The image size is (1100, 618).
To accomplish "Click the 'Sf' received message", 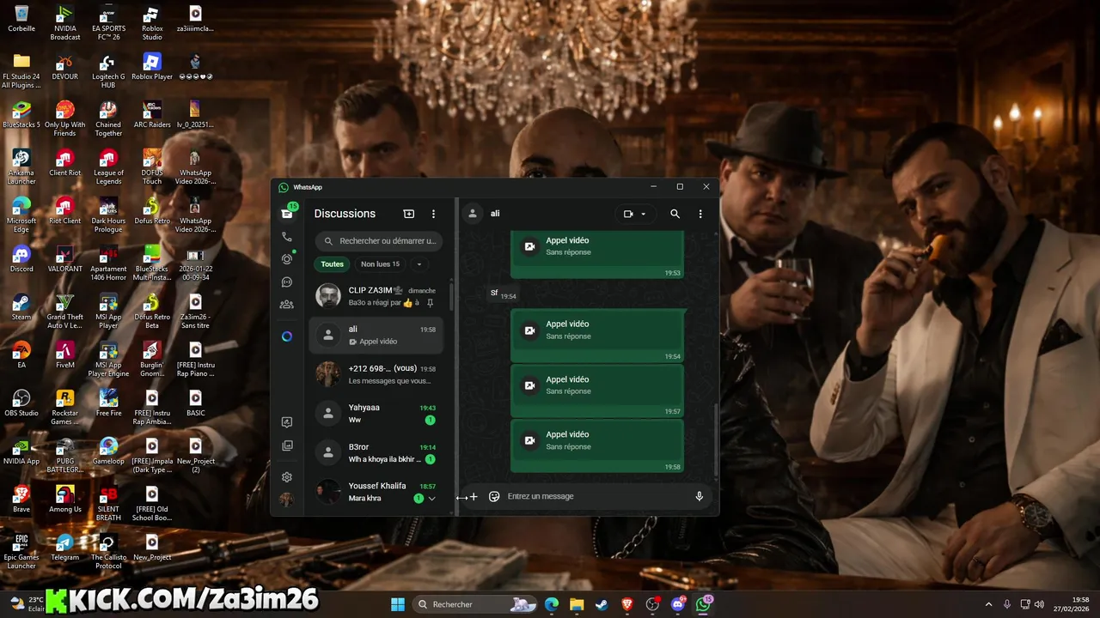I will [x=504, y=294].
